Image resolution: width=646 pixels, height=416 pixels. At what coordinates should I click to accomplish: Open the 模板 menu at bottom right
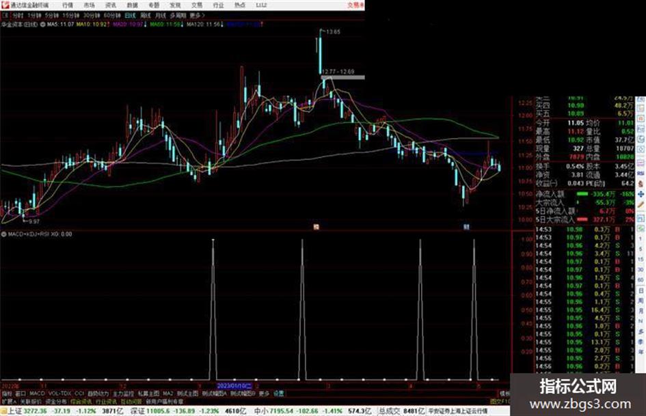(x=504, y=393)
